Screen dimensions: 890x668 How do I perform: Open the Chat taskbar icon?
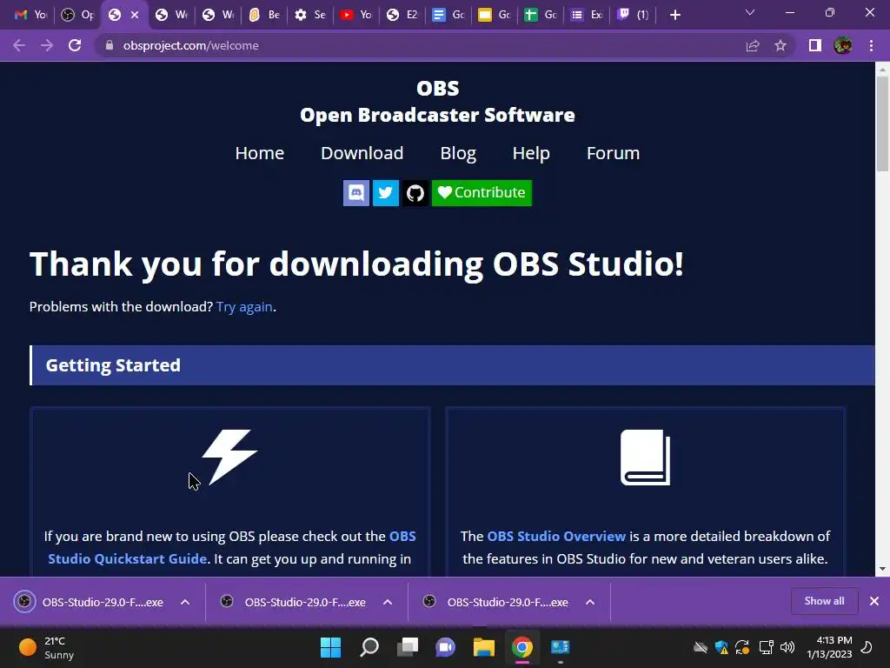[446, 647]
